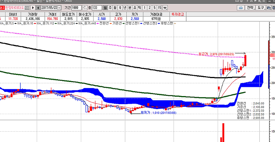Click the 전환선 legend label

tap(104, 23)
